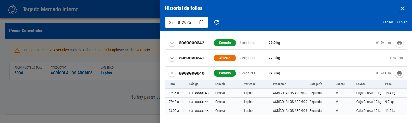Print folio 0000000040

(x=399, y=73)
